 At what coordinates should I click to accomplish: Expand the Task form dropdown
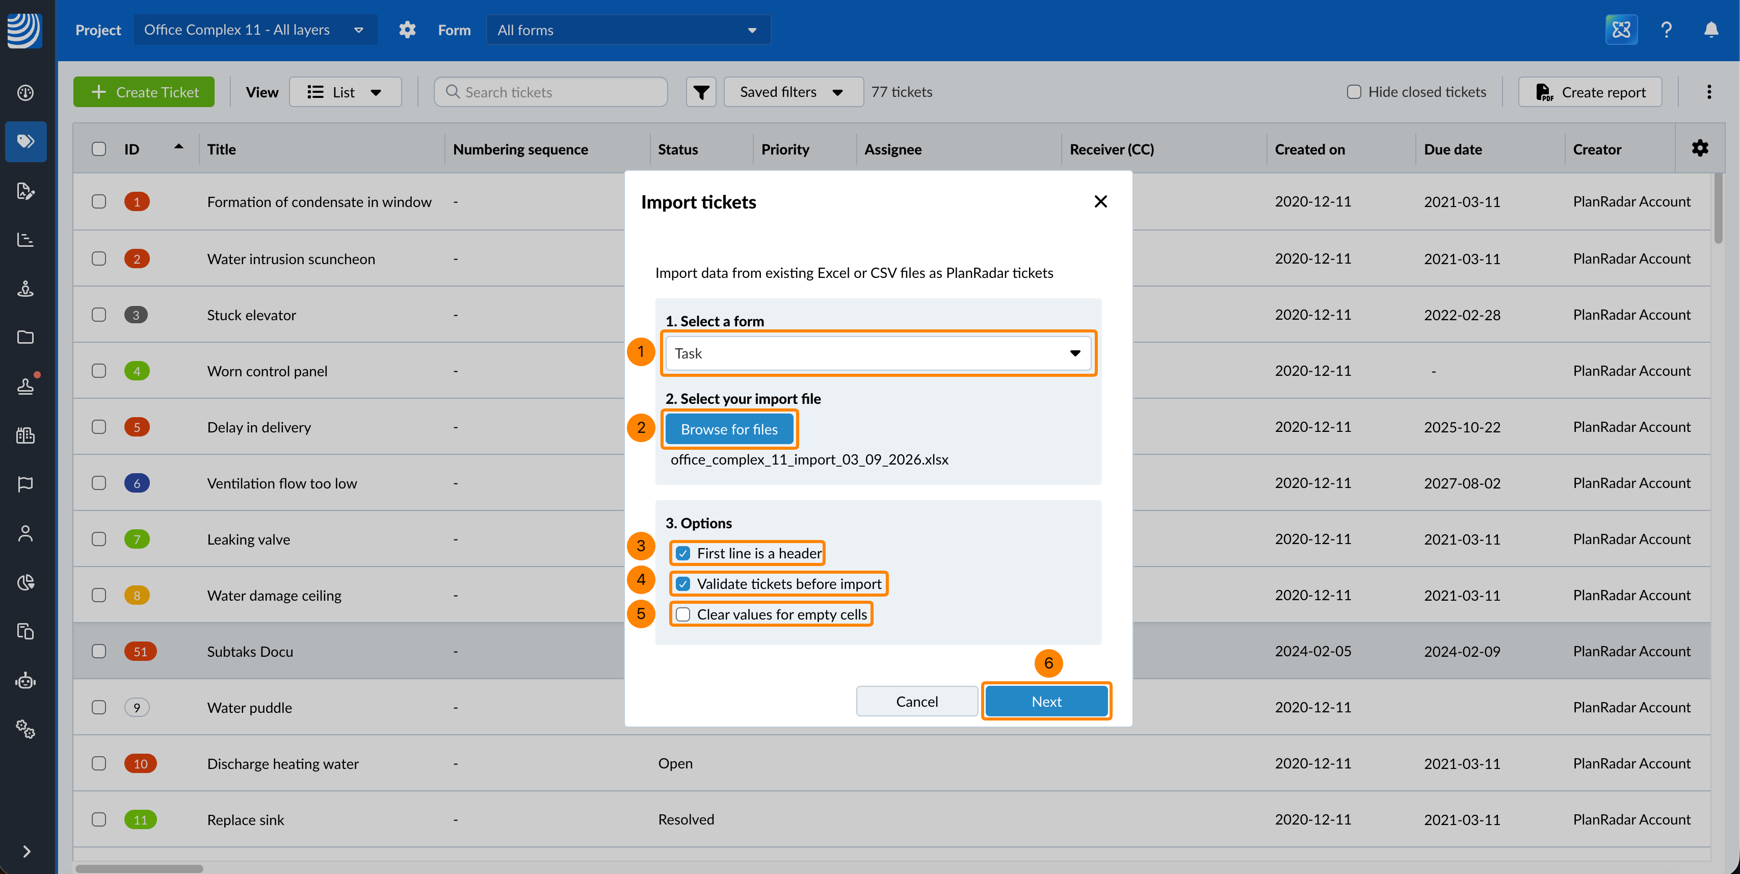coord(878,353)
